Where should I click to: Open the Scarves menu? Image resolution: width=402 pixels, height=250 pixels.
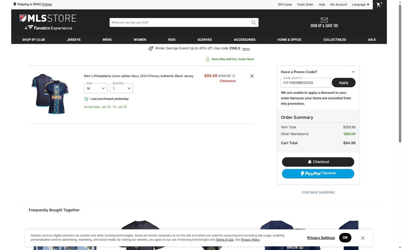coord(205,40)
